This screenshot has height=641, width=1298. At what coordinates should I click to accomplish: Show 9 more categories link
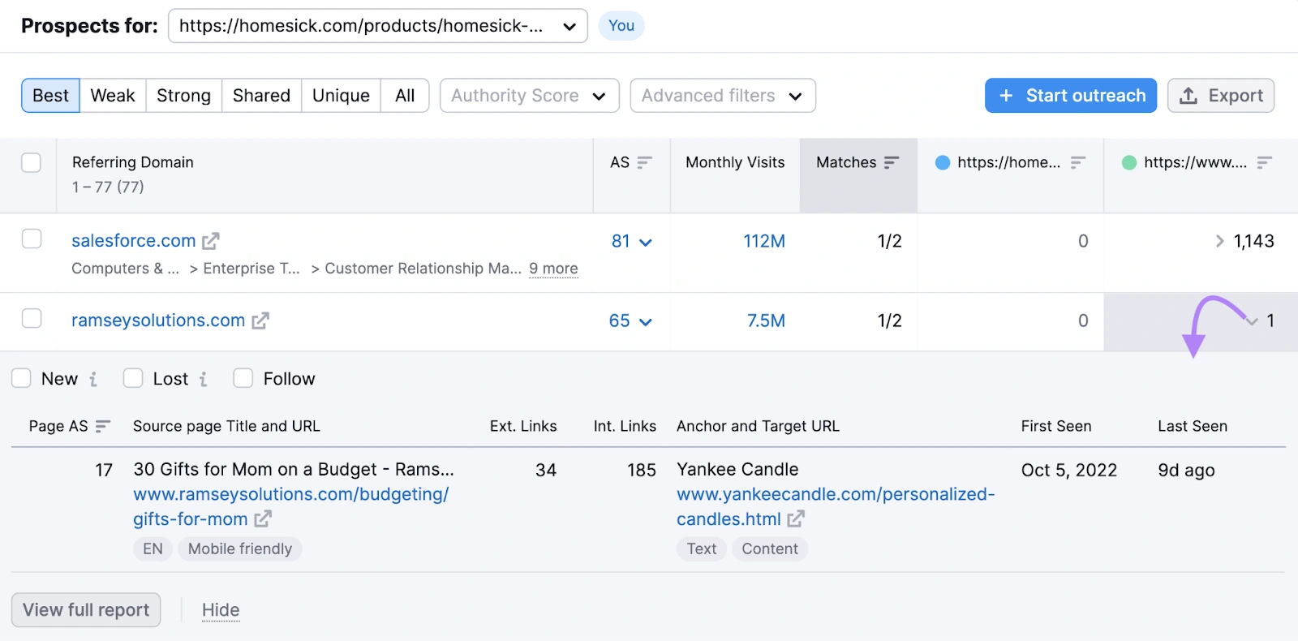(553, 269)
